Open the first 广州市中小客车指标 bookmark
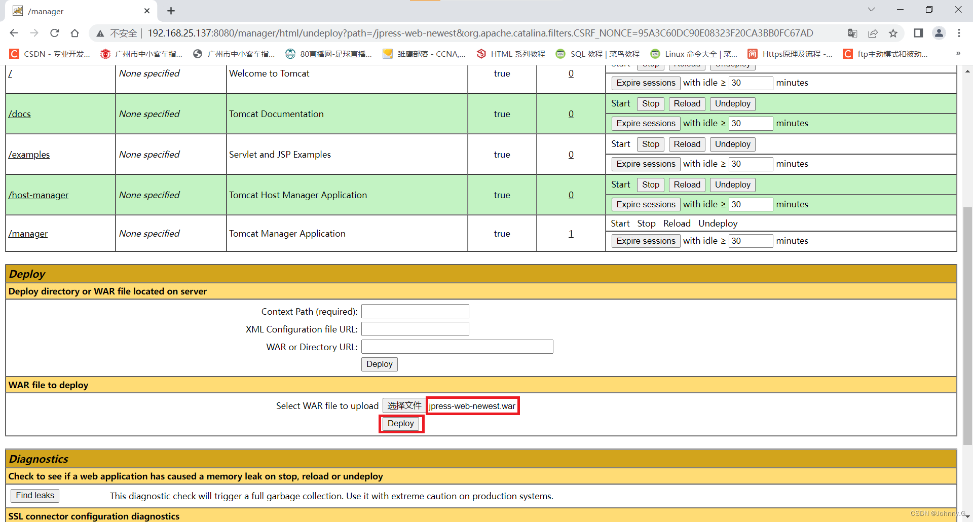 141,54
